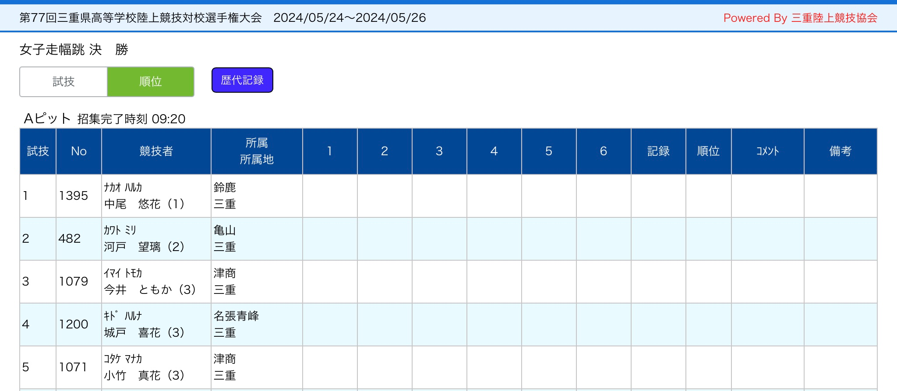897x391 pixels.
Task: Click bib number 482 cell
Action: (x=70, y=239)
